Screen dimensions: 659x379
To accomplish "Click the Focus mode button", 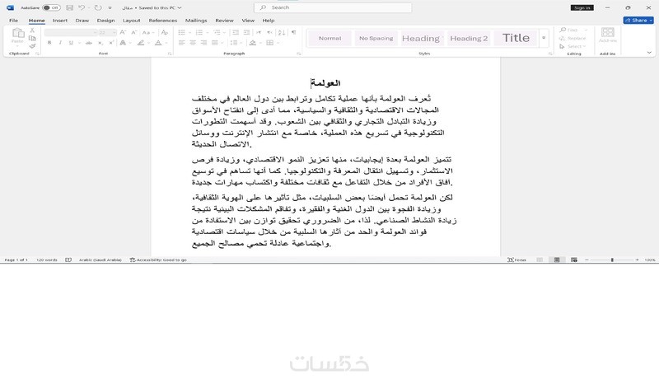I will pyautogui.click(x=517, y=260).
